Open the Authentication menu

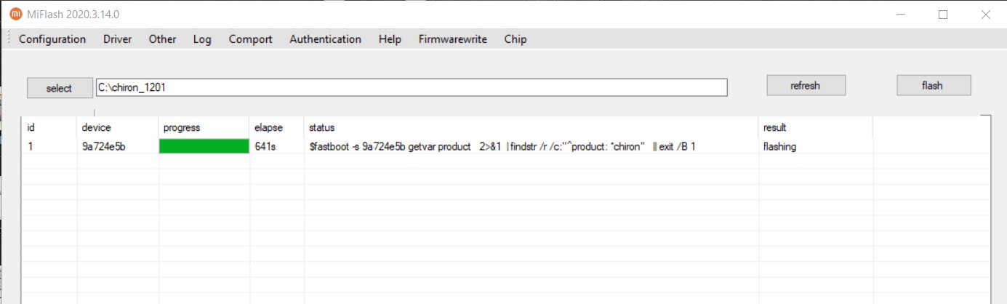point(325,39)
